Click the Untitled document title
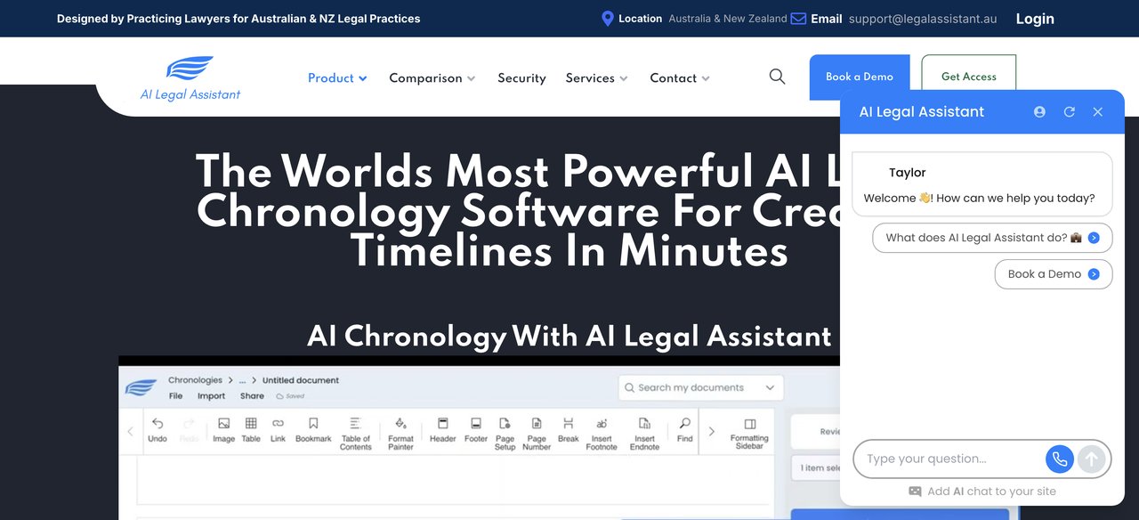Image resolution: width=1139 pixels, height=520 pixels. click(300, 380)
